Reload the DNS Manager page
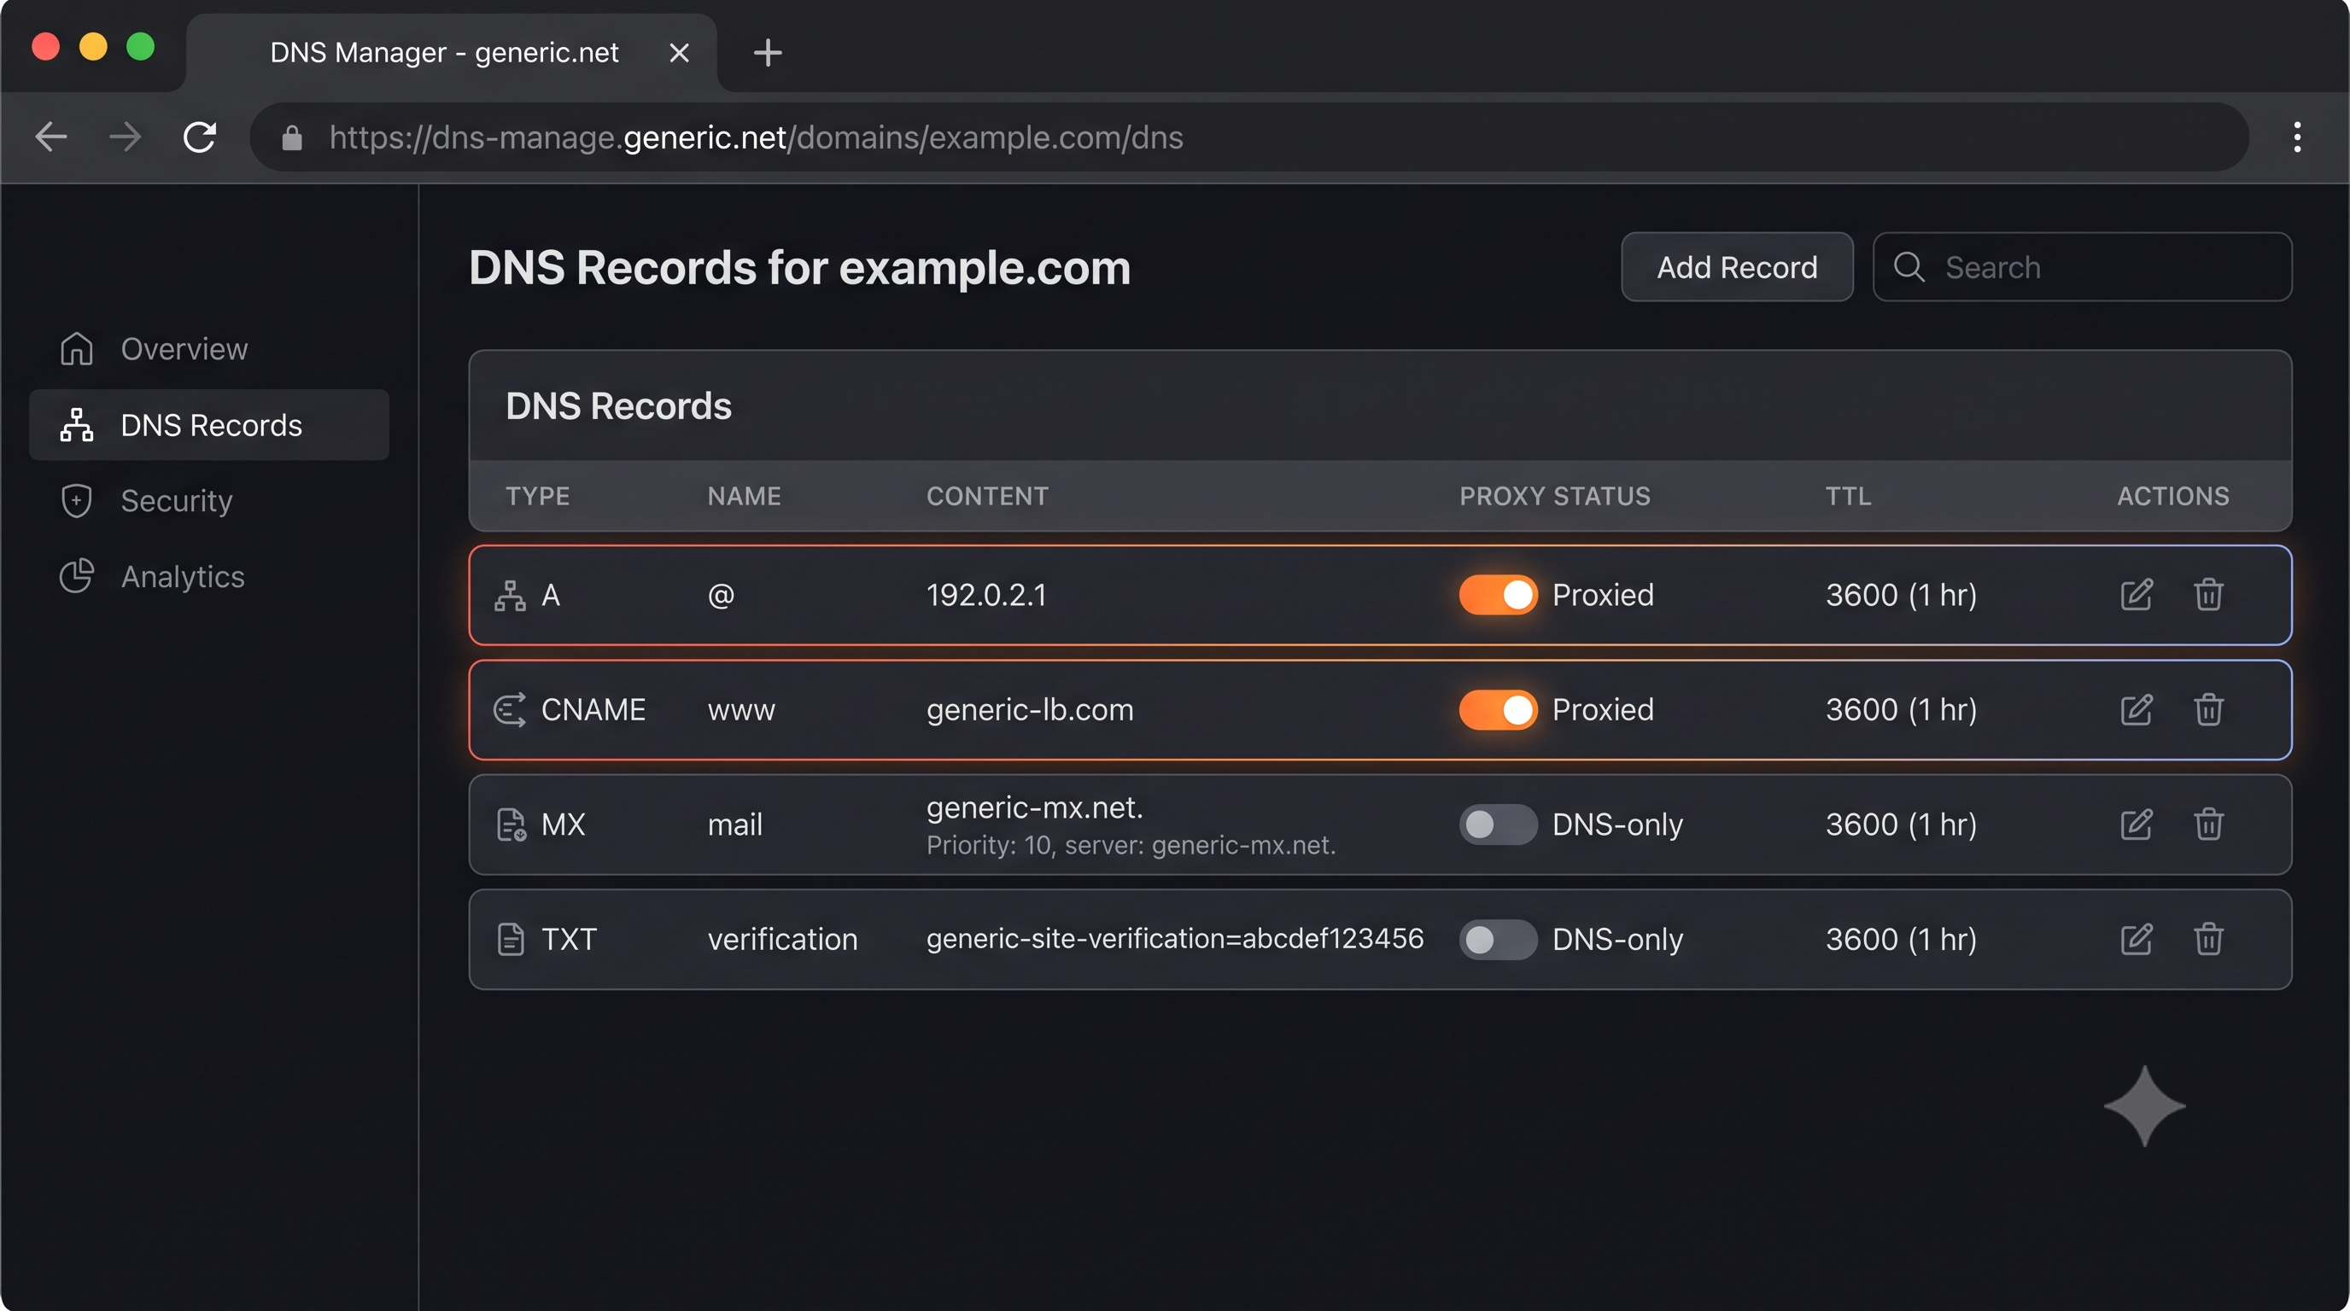This screenshot has width=2350, height=1311. click(x=200, y=137)
